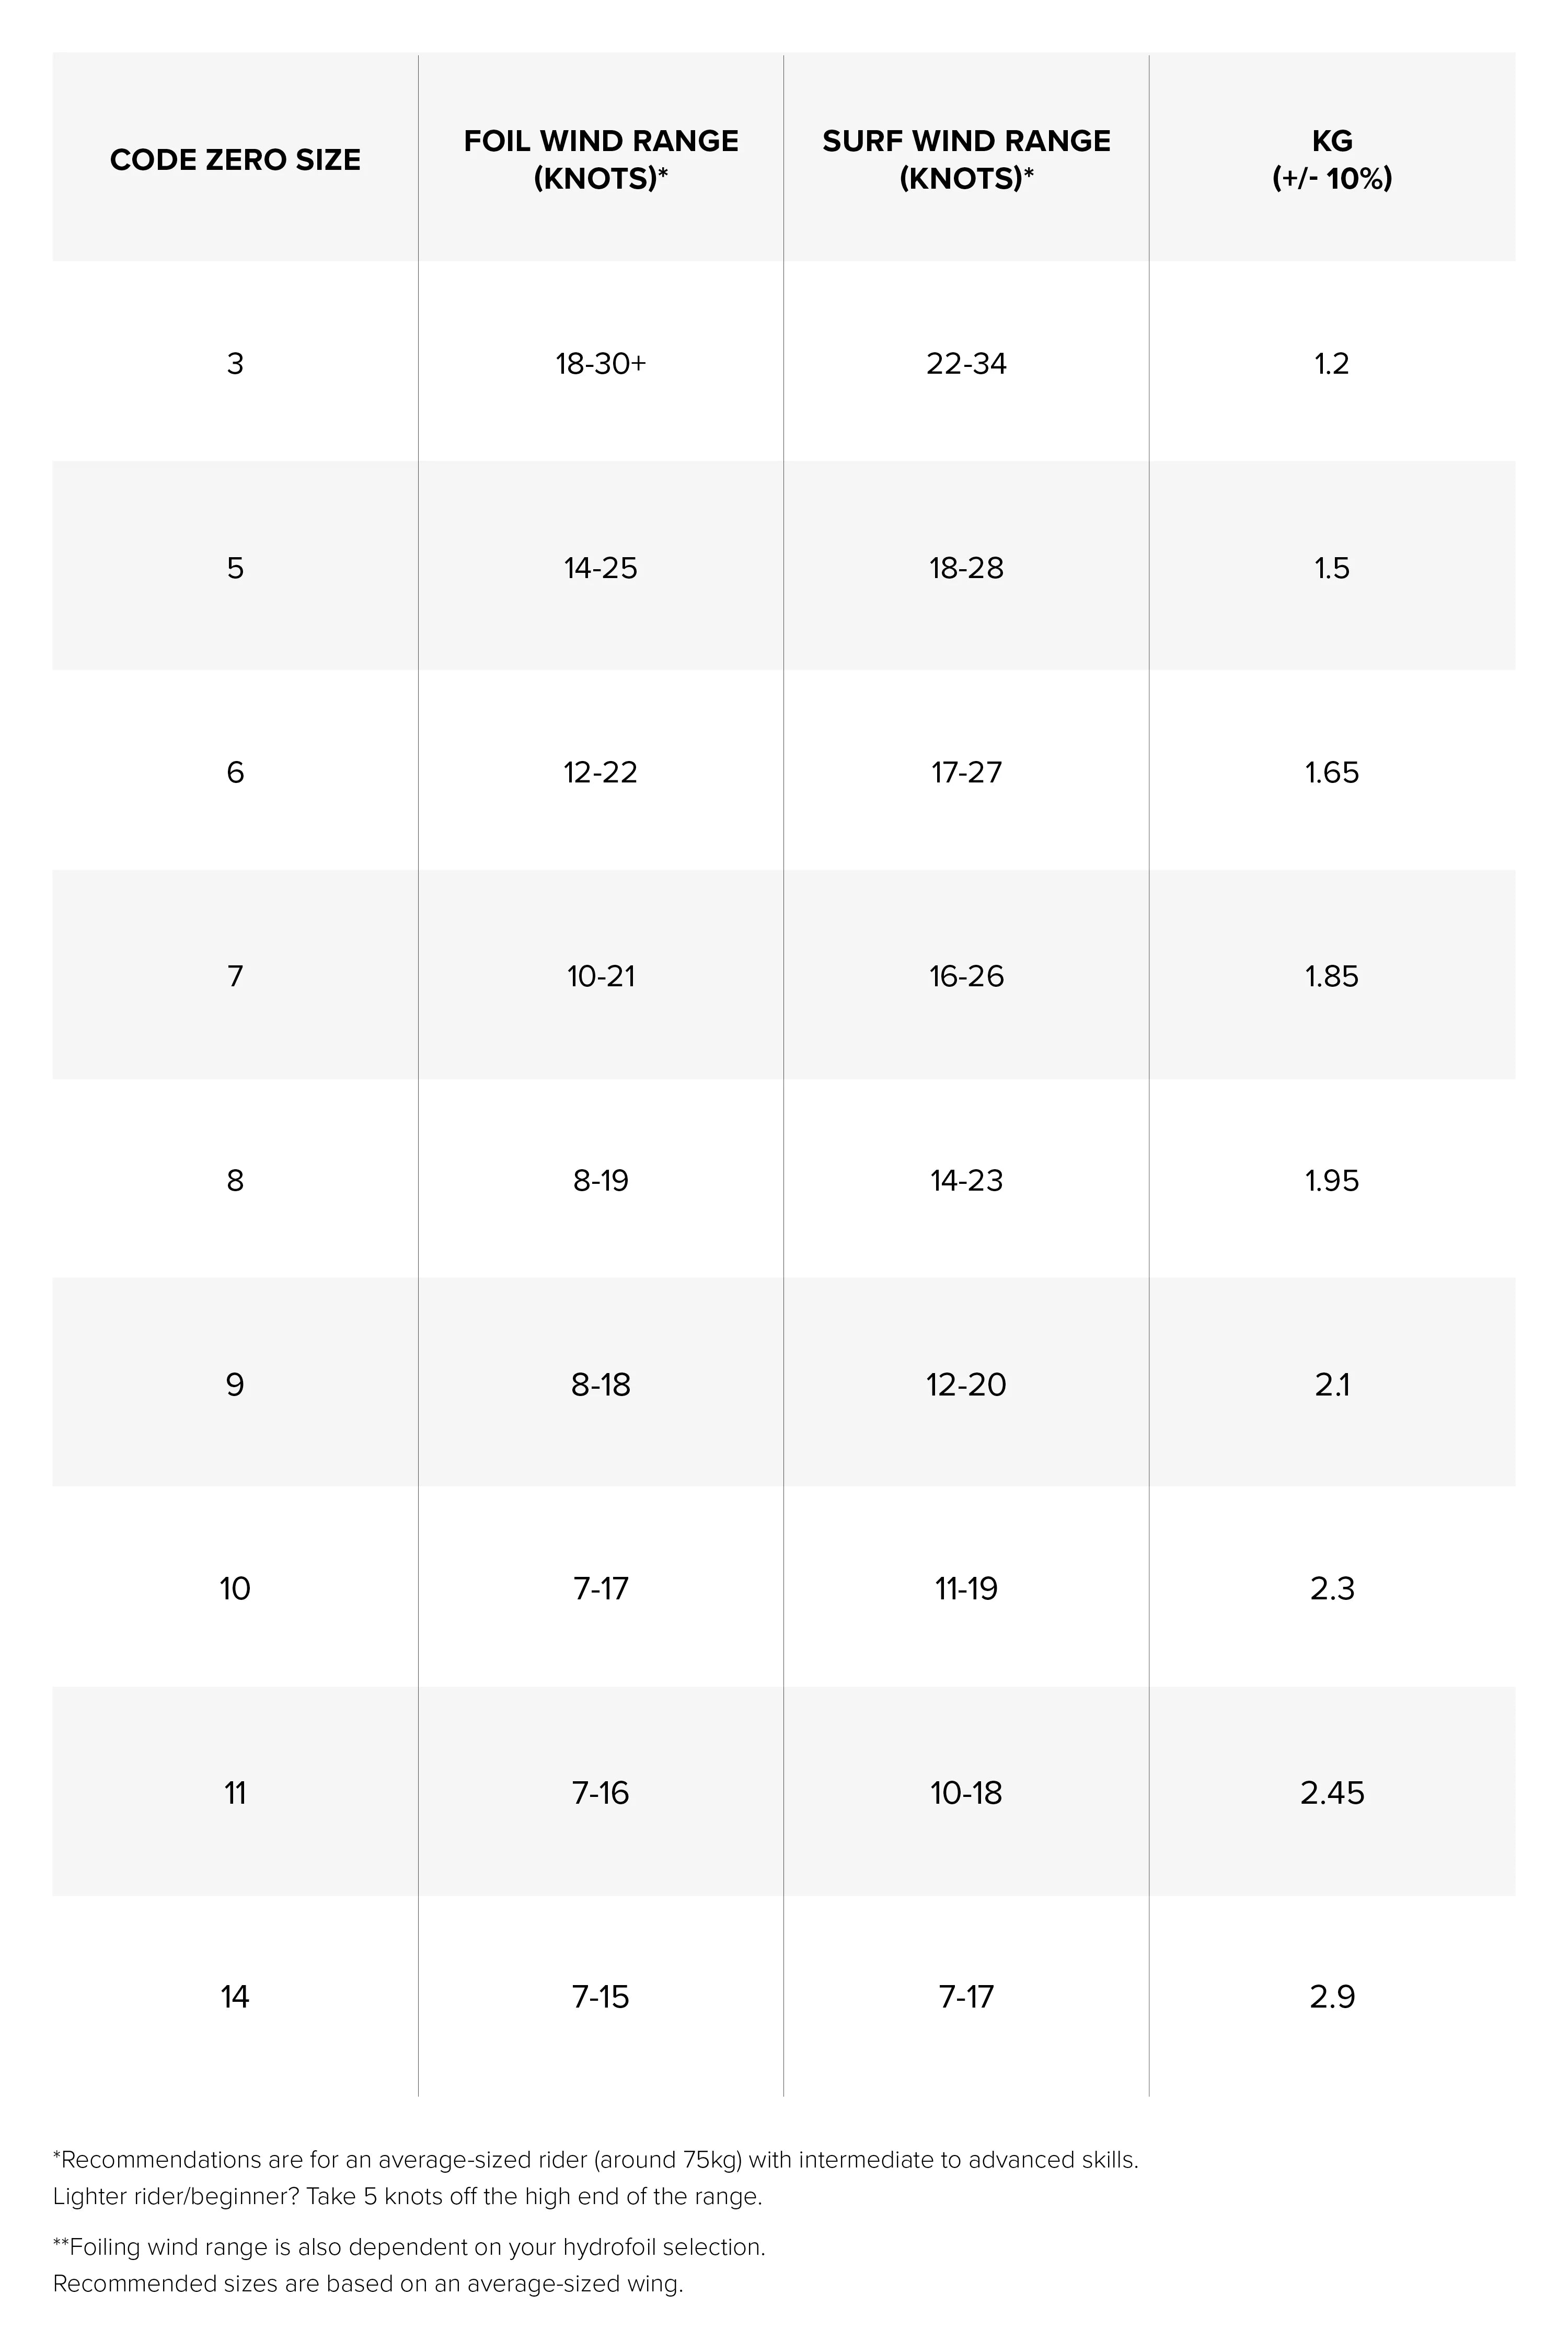Select the KG (+/- 10%) column header

tap(1332, 160)
